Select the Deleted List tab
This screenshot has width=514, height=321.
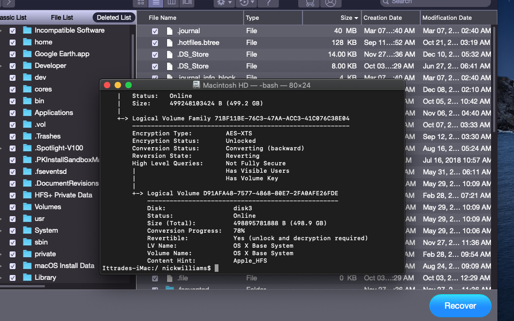114,18
